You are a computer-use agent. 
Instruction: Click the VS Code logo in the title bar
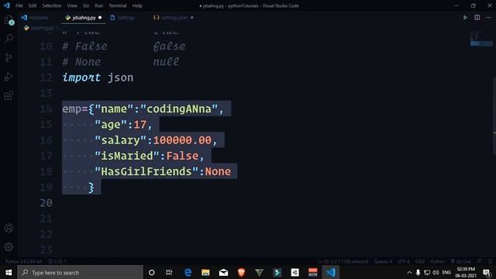(x=7, y=5)
